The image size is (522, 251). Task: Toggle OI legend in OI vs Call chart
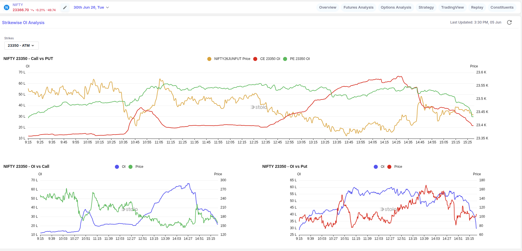pyautogui.click(x=120, y=167)
